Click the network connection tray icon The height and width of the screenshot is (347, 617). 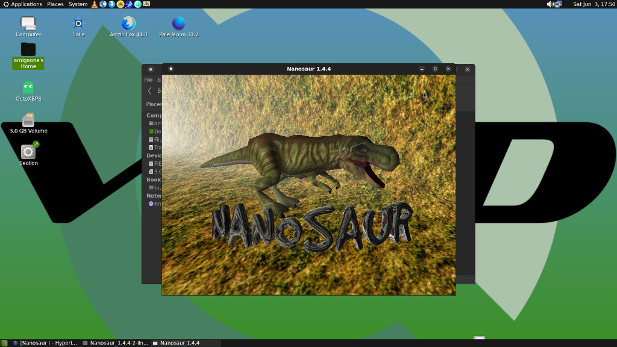click(x=558, y=4)
